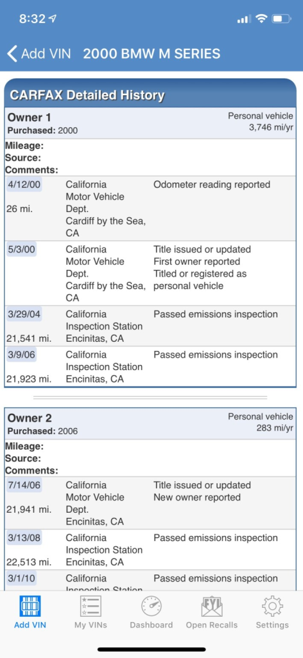Tap the Wi-Fi status icon
Viewport: 303px width, 658px height.
pos(262,19)
